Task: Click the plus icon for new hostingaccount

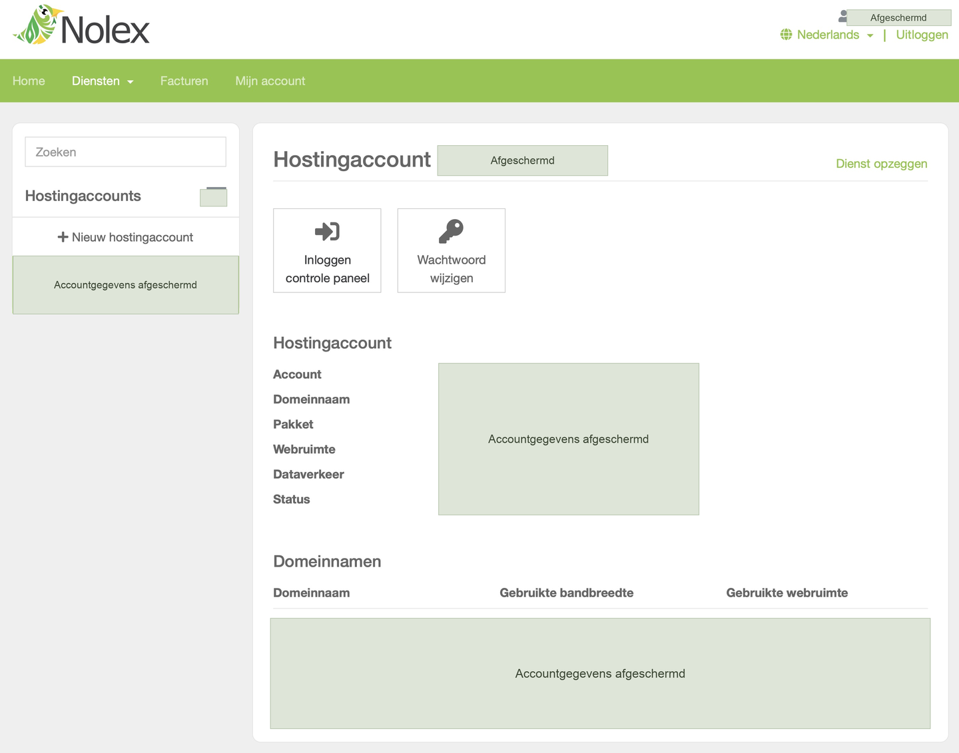Action: click(63, 237)
